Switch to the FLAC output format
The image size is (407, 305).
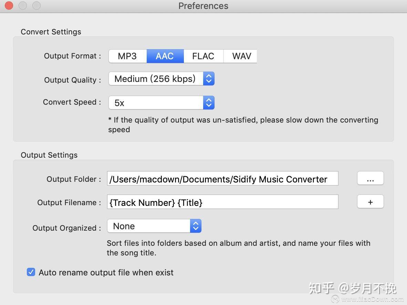203,56
